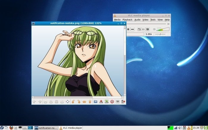
Task: Exit viewer using the quit icon
Action: coord(123,102)
